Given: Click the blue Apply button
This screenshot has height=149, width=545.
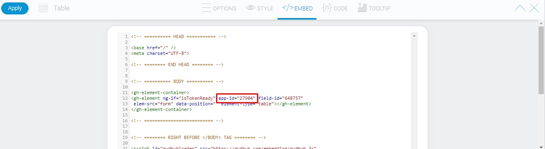Looking at the screenshot, I should pos(15,8).
